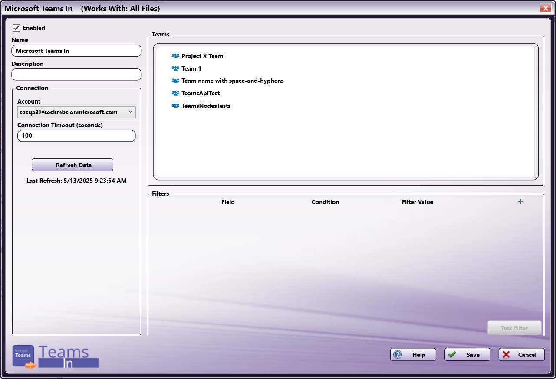
Task: Save the Microsoft Teams In settings
Action: tap(467, 355)
